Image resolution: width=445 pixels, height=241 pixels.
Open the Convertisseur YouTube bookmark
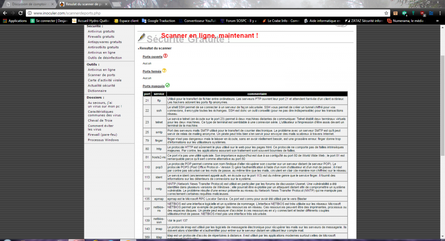tap(197, 21)
